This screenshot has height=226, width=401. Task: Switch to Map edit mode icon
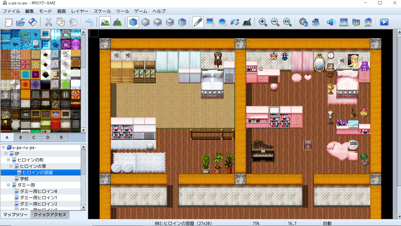click(105, 22)
